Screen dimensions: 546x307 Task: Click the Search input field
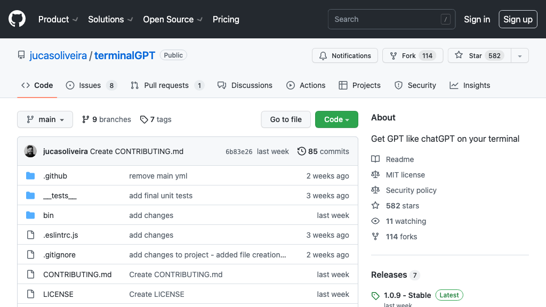click(x=391, y=19)
